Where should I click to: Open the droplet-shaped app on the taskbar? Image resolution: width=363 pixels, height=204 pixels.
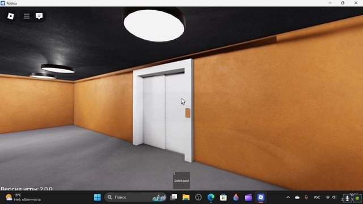coord(236,197)
